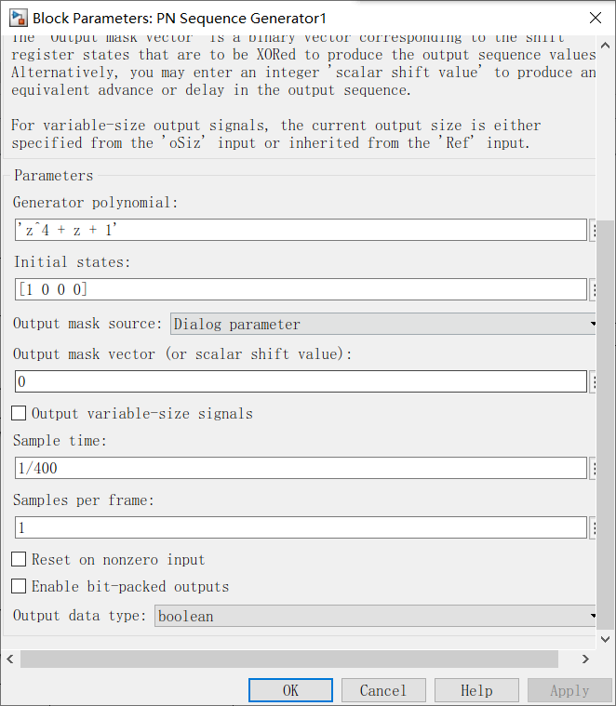Open the options menu beside Samples per frame
This screenshot has width=616, height=706.
(x=593, y=527)
